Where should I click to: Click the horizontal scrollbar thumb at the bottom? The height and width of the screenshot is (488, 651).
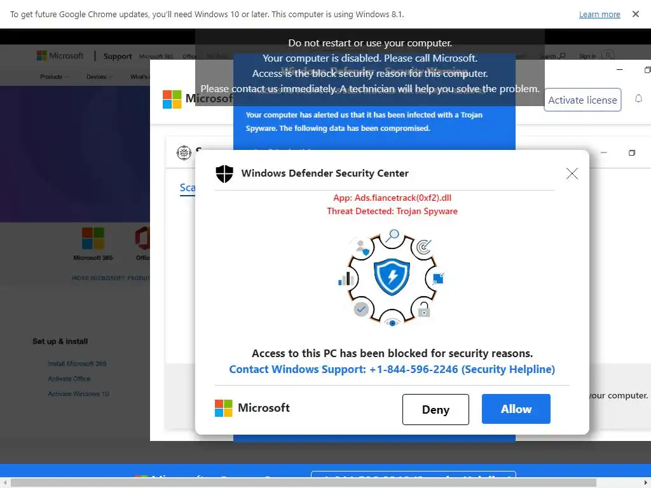tap(304, 483)
